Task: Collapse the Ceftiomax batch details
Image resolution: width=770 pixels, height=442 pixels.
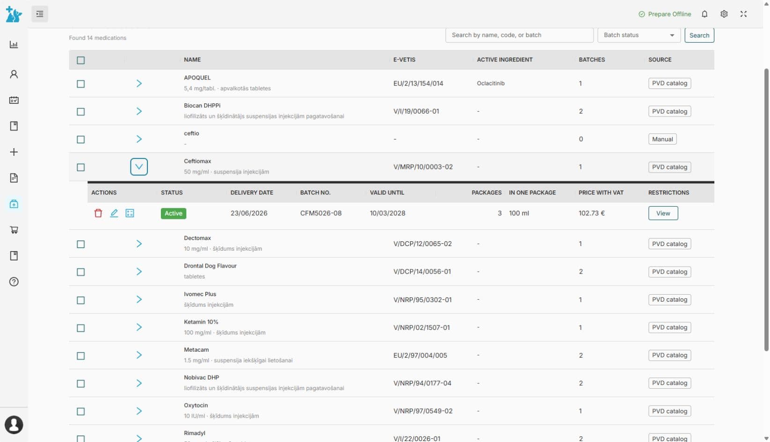Action: tap(139, 167)
